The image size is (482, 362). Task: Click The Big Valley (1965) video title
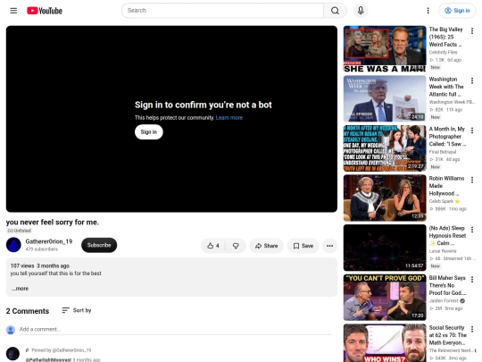click(x=446, y=37)
